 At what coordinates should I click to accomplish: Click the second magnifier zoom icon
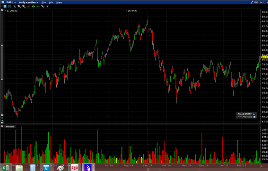[x=24, y=6]
